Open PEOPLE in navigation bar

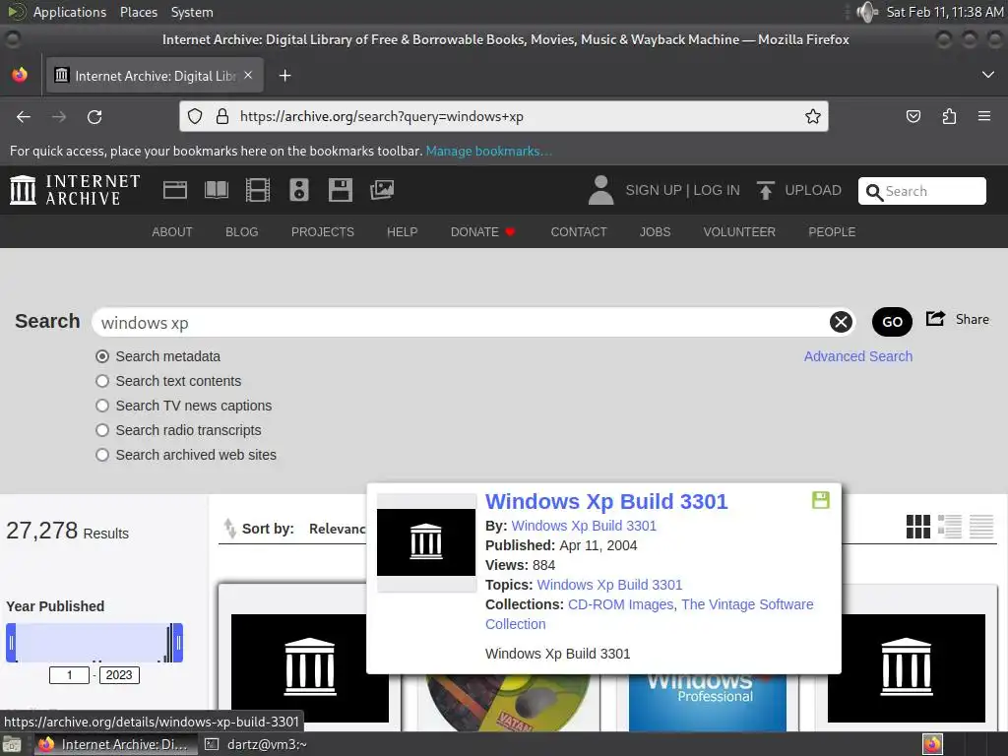832,232
